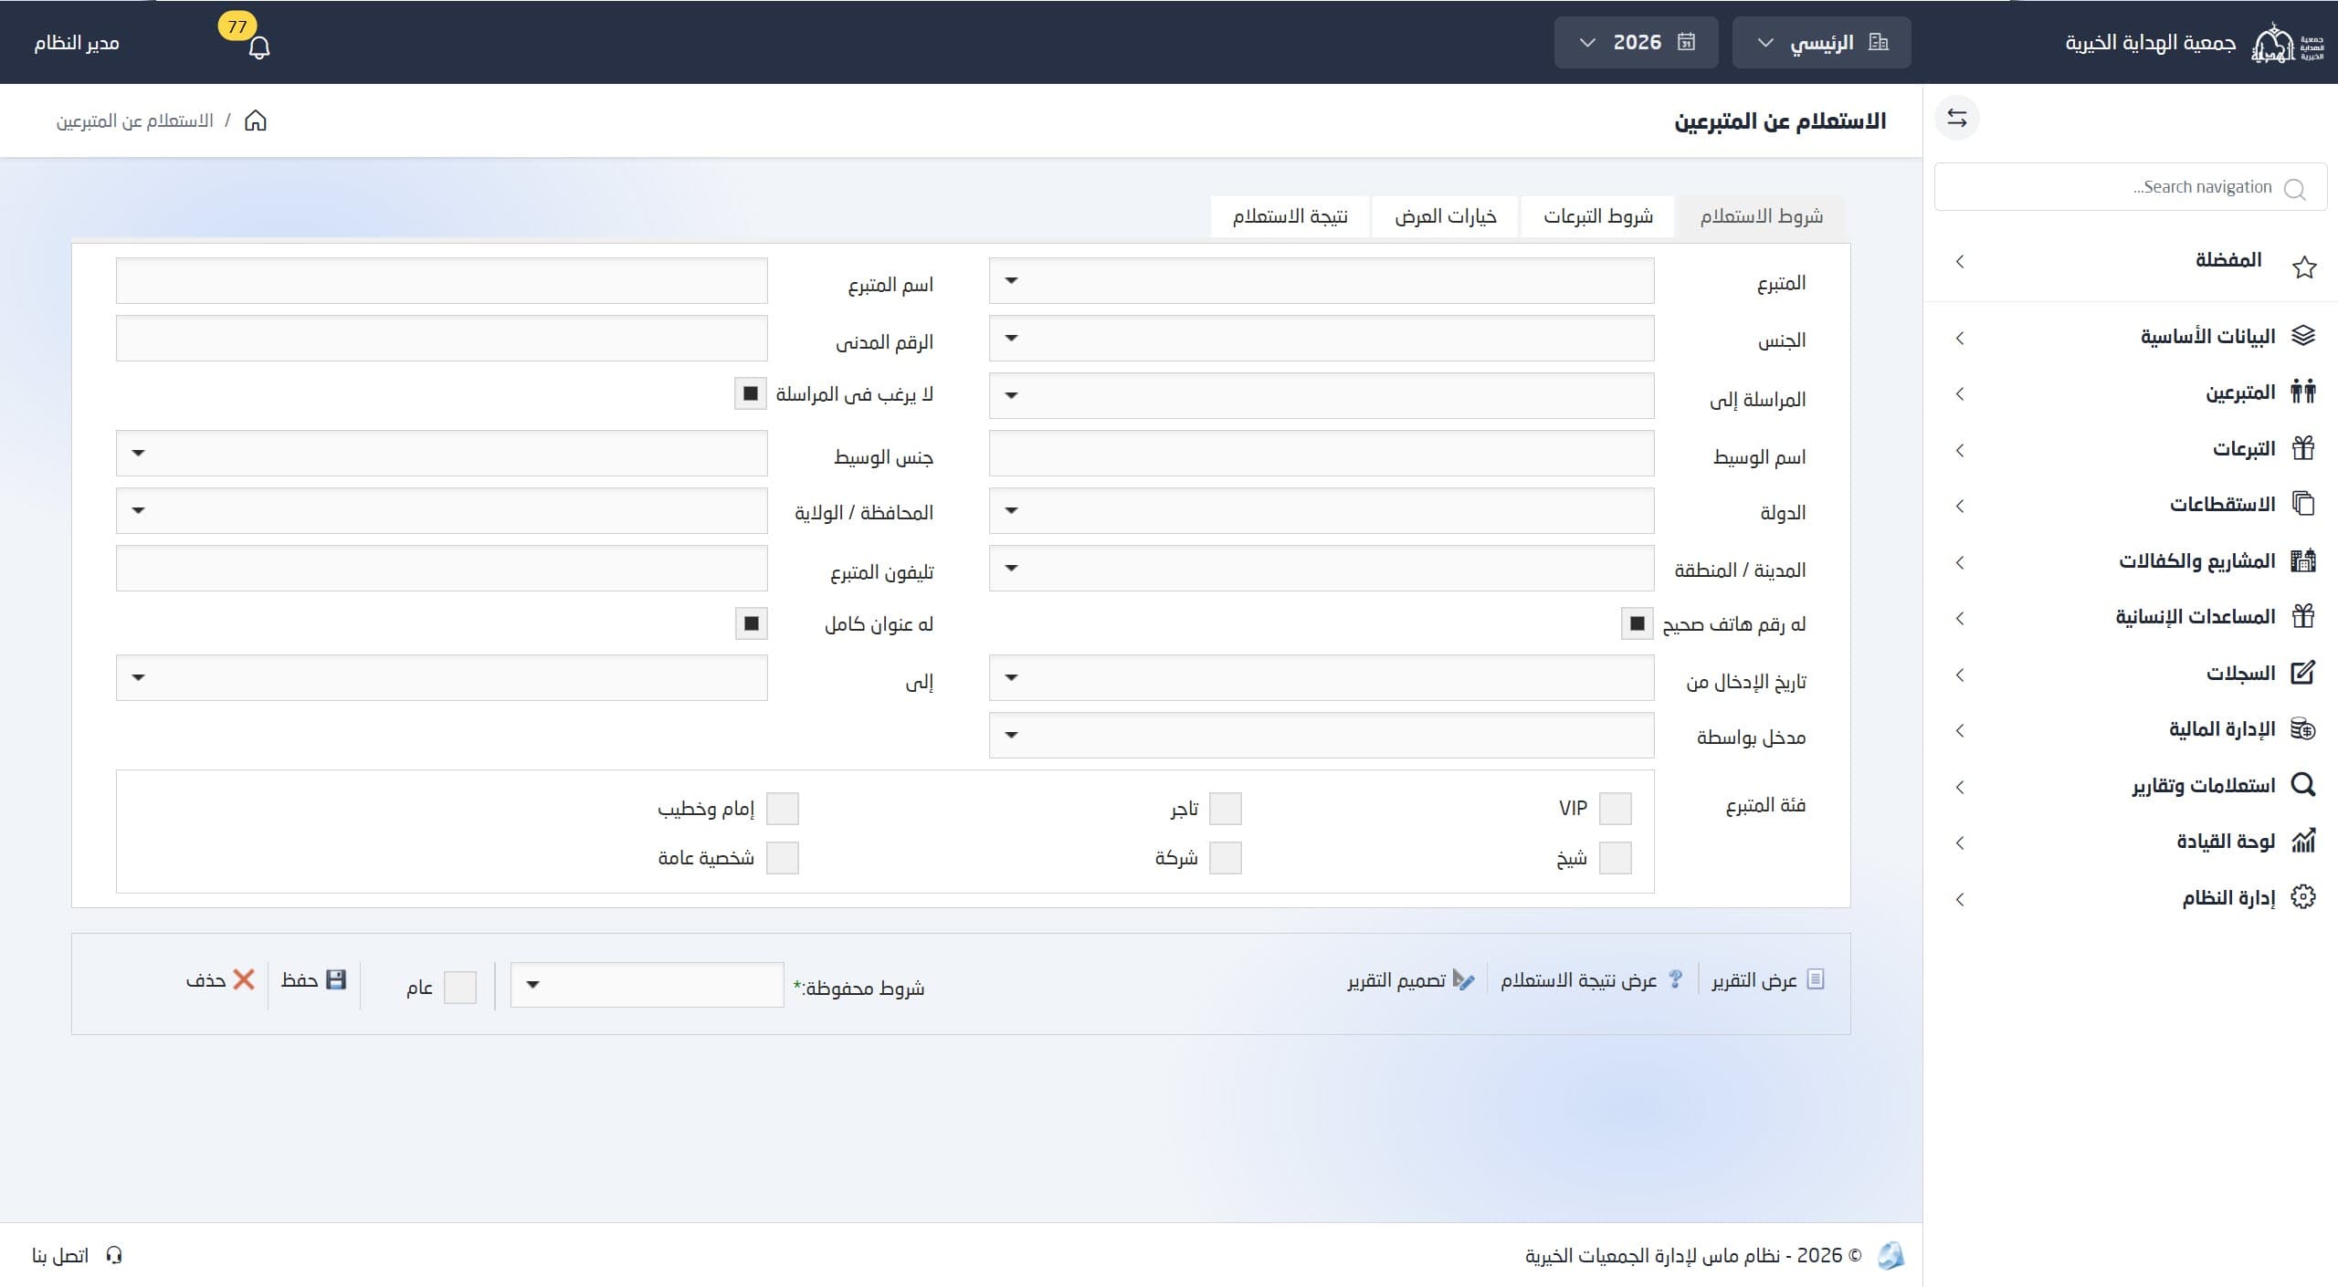This screenshot has height=1287, width=2338.
Task: Click the favorites star icon
Action: click(2304, 267)
